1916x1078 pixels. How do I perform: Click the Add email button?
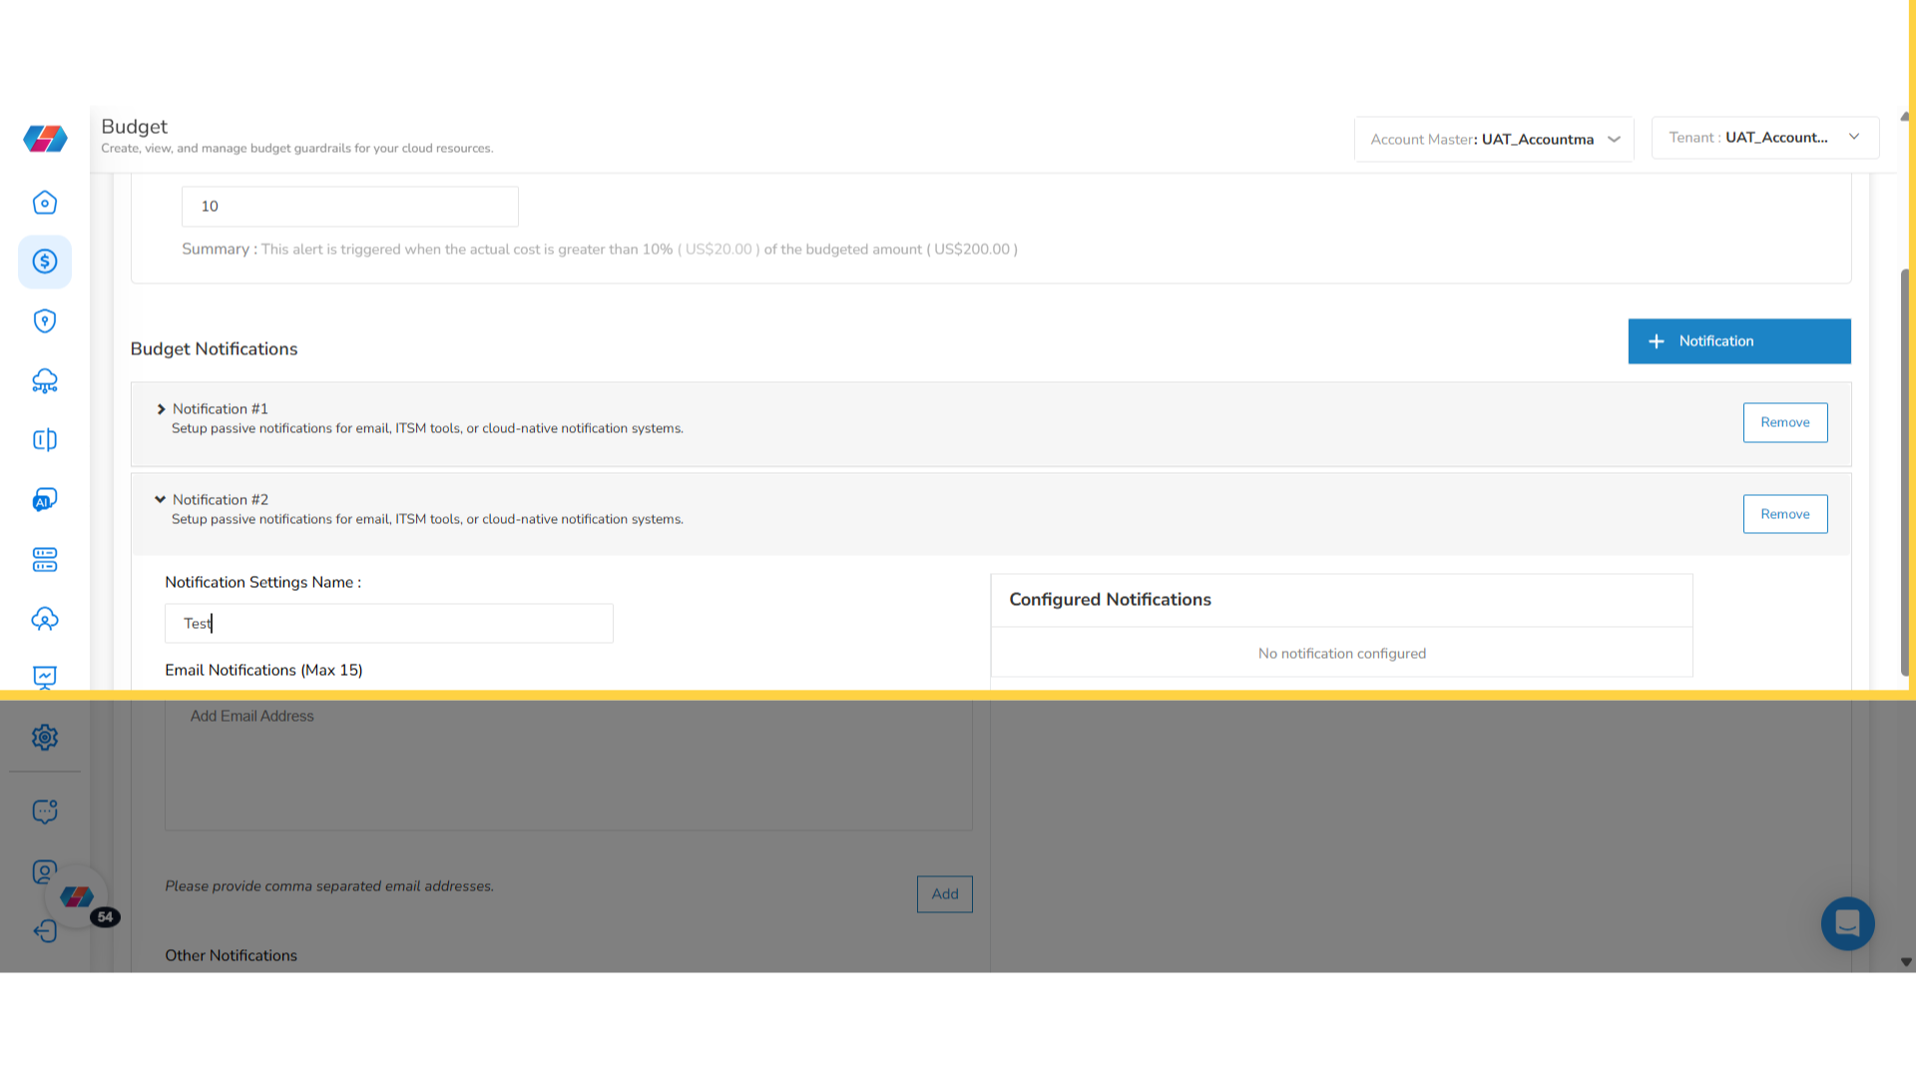[x=945, y=894]
